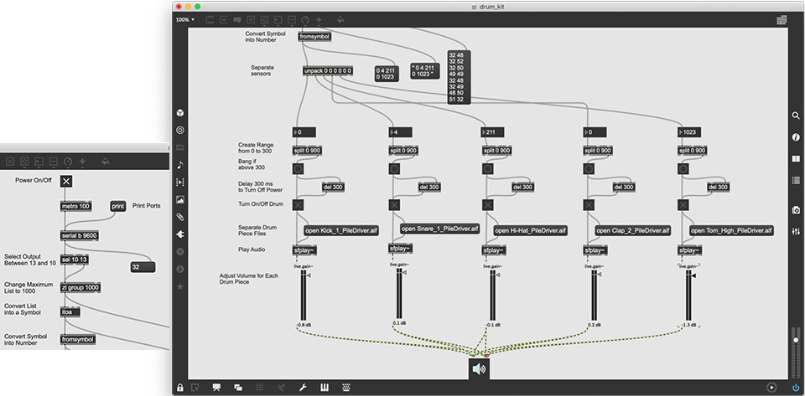Open the wrench Debug tools icon

pos(303,388)
